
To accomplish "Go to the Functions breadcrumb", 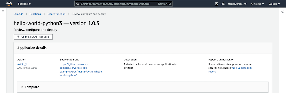I will 35,14.
